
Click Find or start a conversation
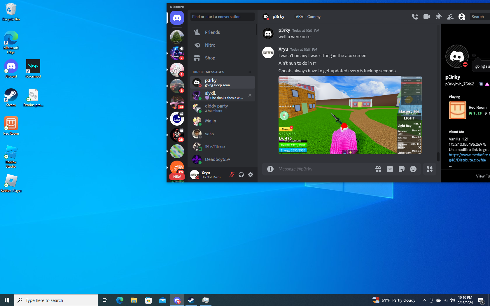[x=223, y=17]
